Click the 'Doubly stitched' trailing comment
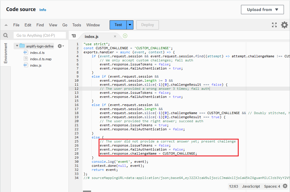 (269, 113)
